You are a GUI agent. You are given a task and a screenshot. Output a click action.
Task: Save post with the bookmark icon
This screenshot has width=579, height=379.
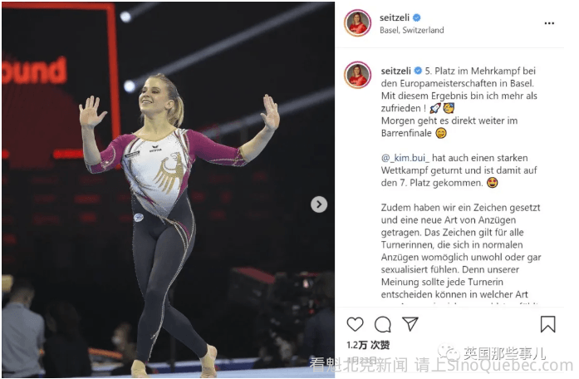[547, 324]
